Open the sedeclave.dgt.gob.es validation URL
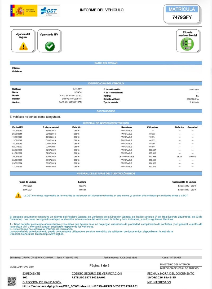The width and height of the screenshot is (212, 289). pos(80,286)
